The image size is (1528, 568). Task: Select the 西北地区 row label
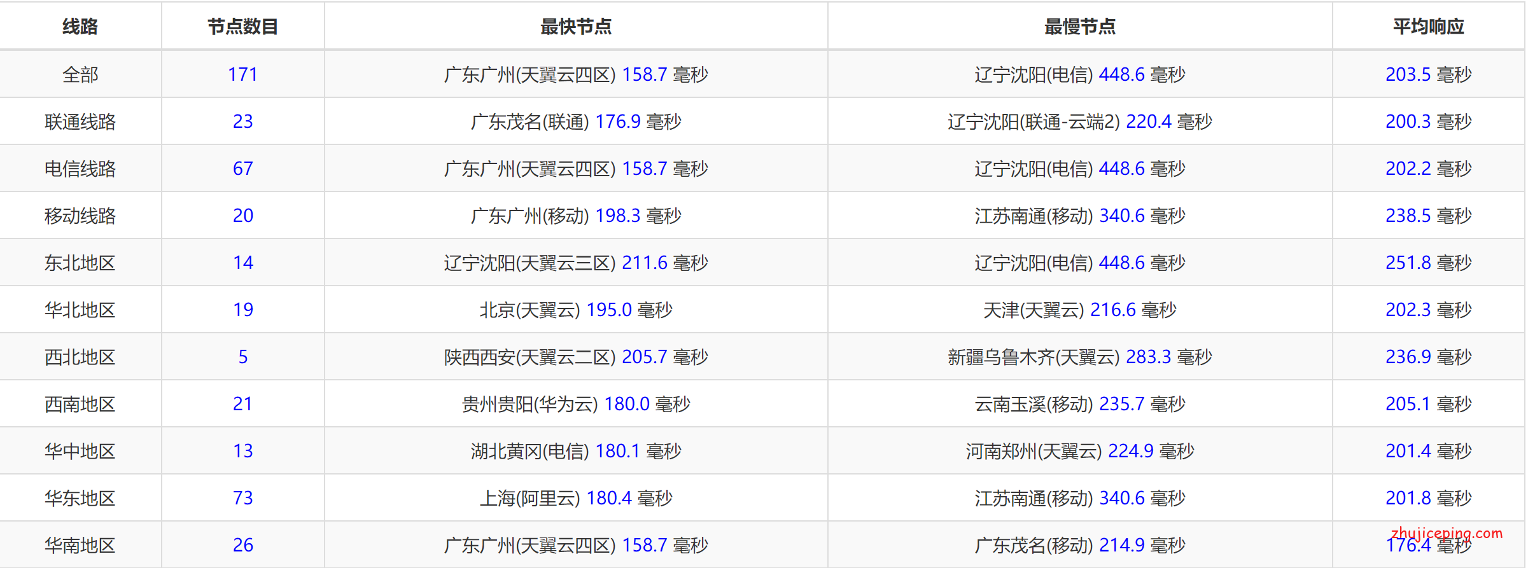pyautogui.click(x=80, y=357)
